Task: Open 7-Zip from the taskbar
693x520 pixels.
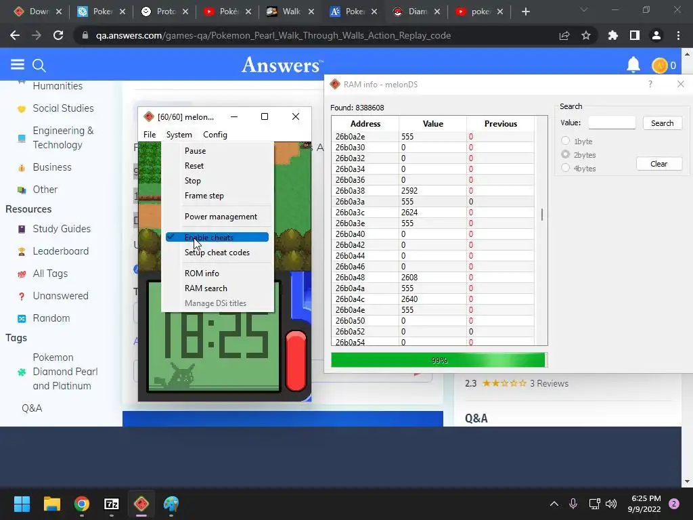Action: click(112, 504)
